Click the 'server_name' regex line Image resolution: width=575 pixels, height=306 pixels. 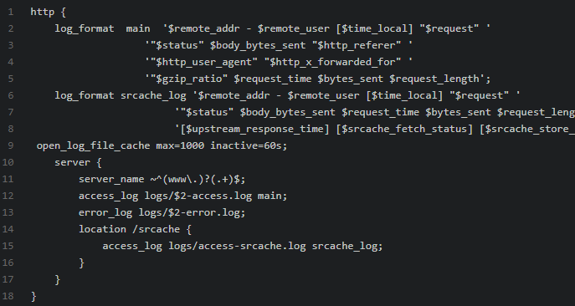pos(162,179)
